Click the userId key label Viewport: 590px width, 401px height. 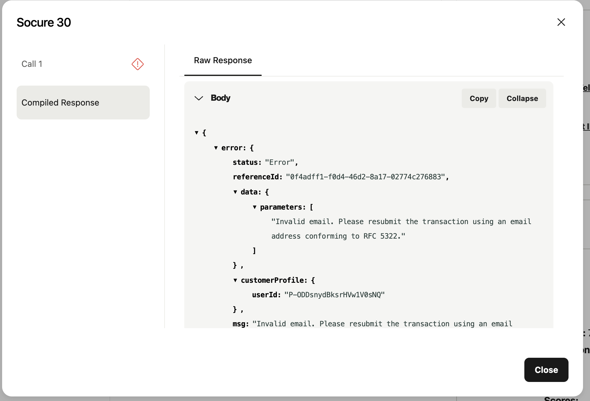266,295
